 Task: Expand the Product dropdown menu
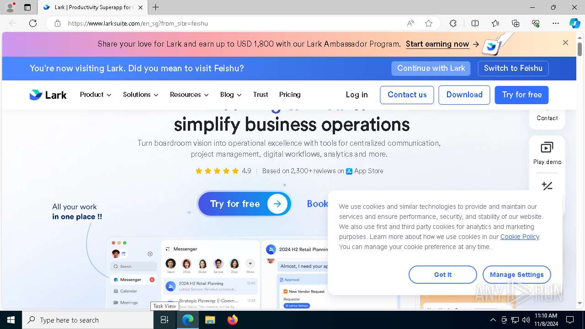click(x=96, y=95)
